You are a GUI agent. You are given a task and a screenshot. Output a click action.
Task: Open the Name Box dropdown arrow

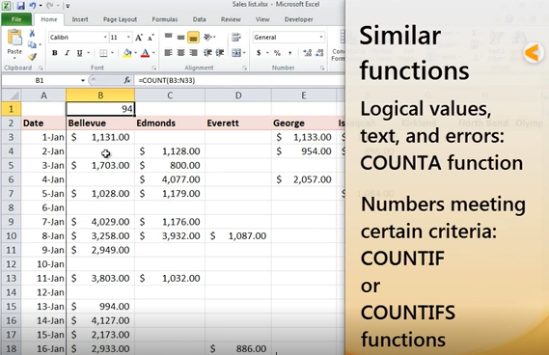tap(83, 80)
